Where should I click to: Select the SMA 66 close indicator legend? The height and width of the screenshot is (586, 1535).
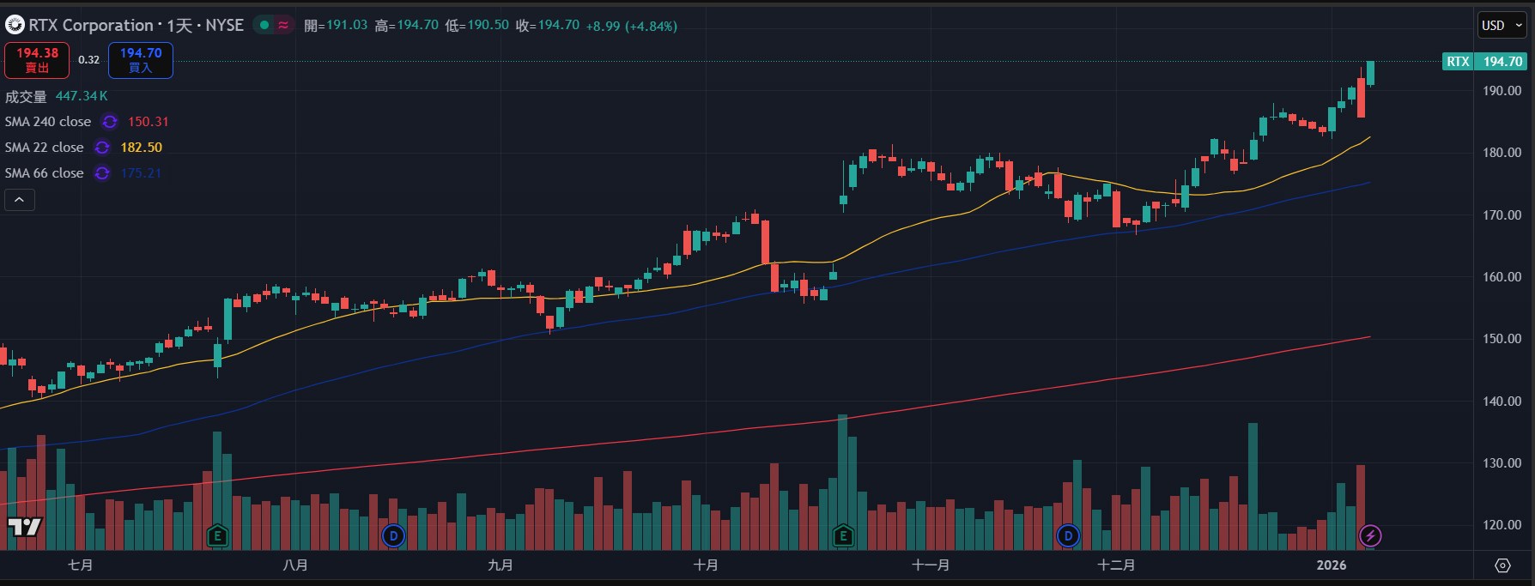pyautogui.click(x=45, y=173)
